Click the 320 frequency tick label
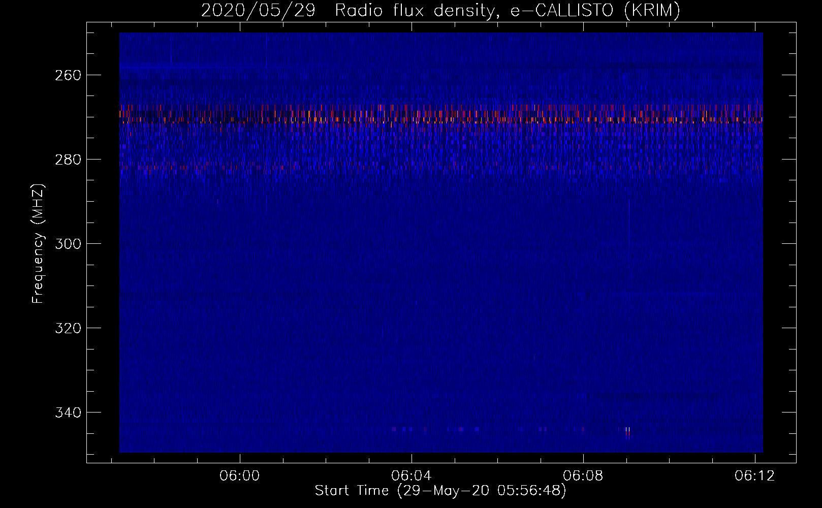The height and width of the screenshot is (508, 822). pos(67,328)
